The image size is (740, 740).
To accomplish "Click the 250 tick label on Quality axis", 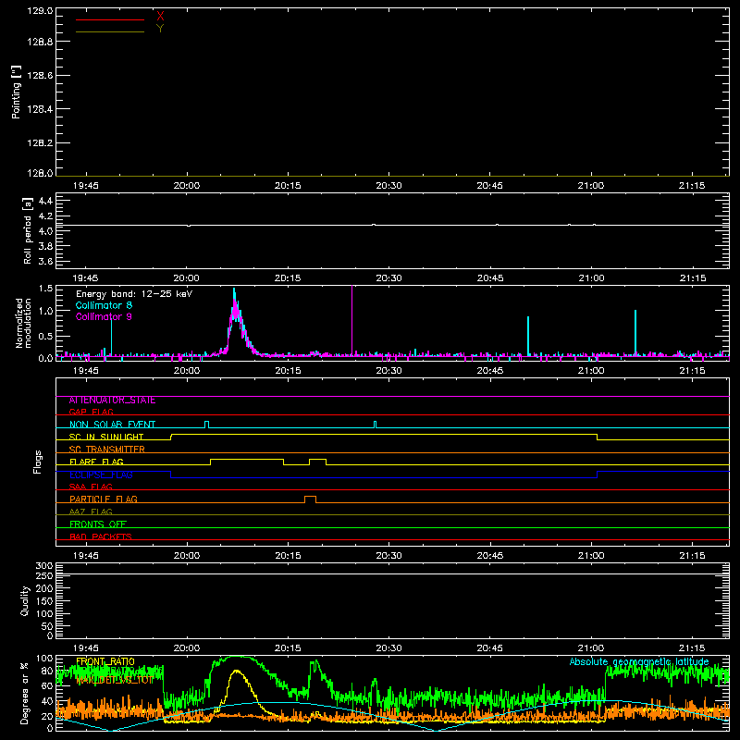I will [x=44, y=576].
